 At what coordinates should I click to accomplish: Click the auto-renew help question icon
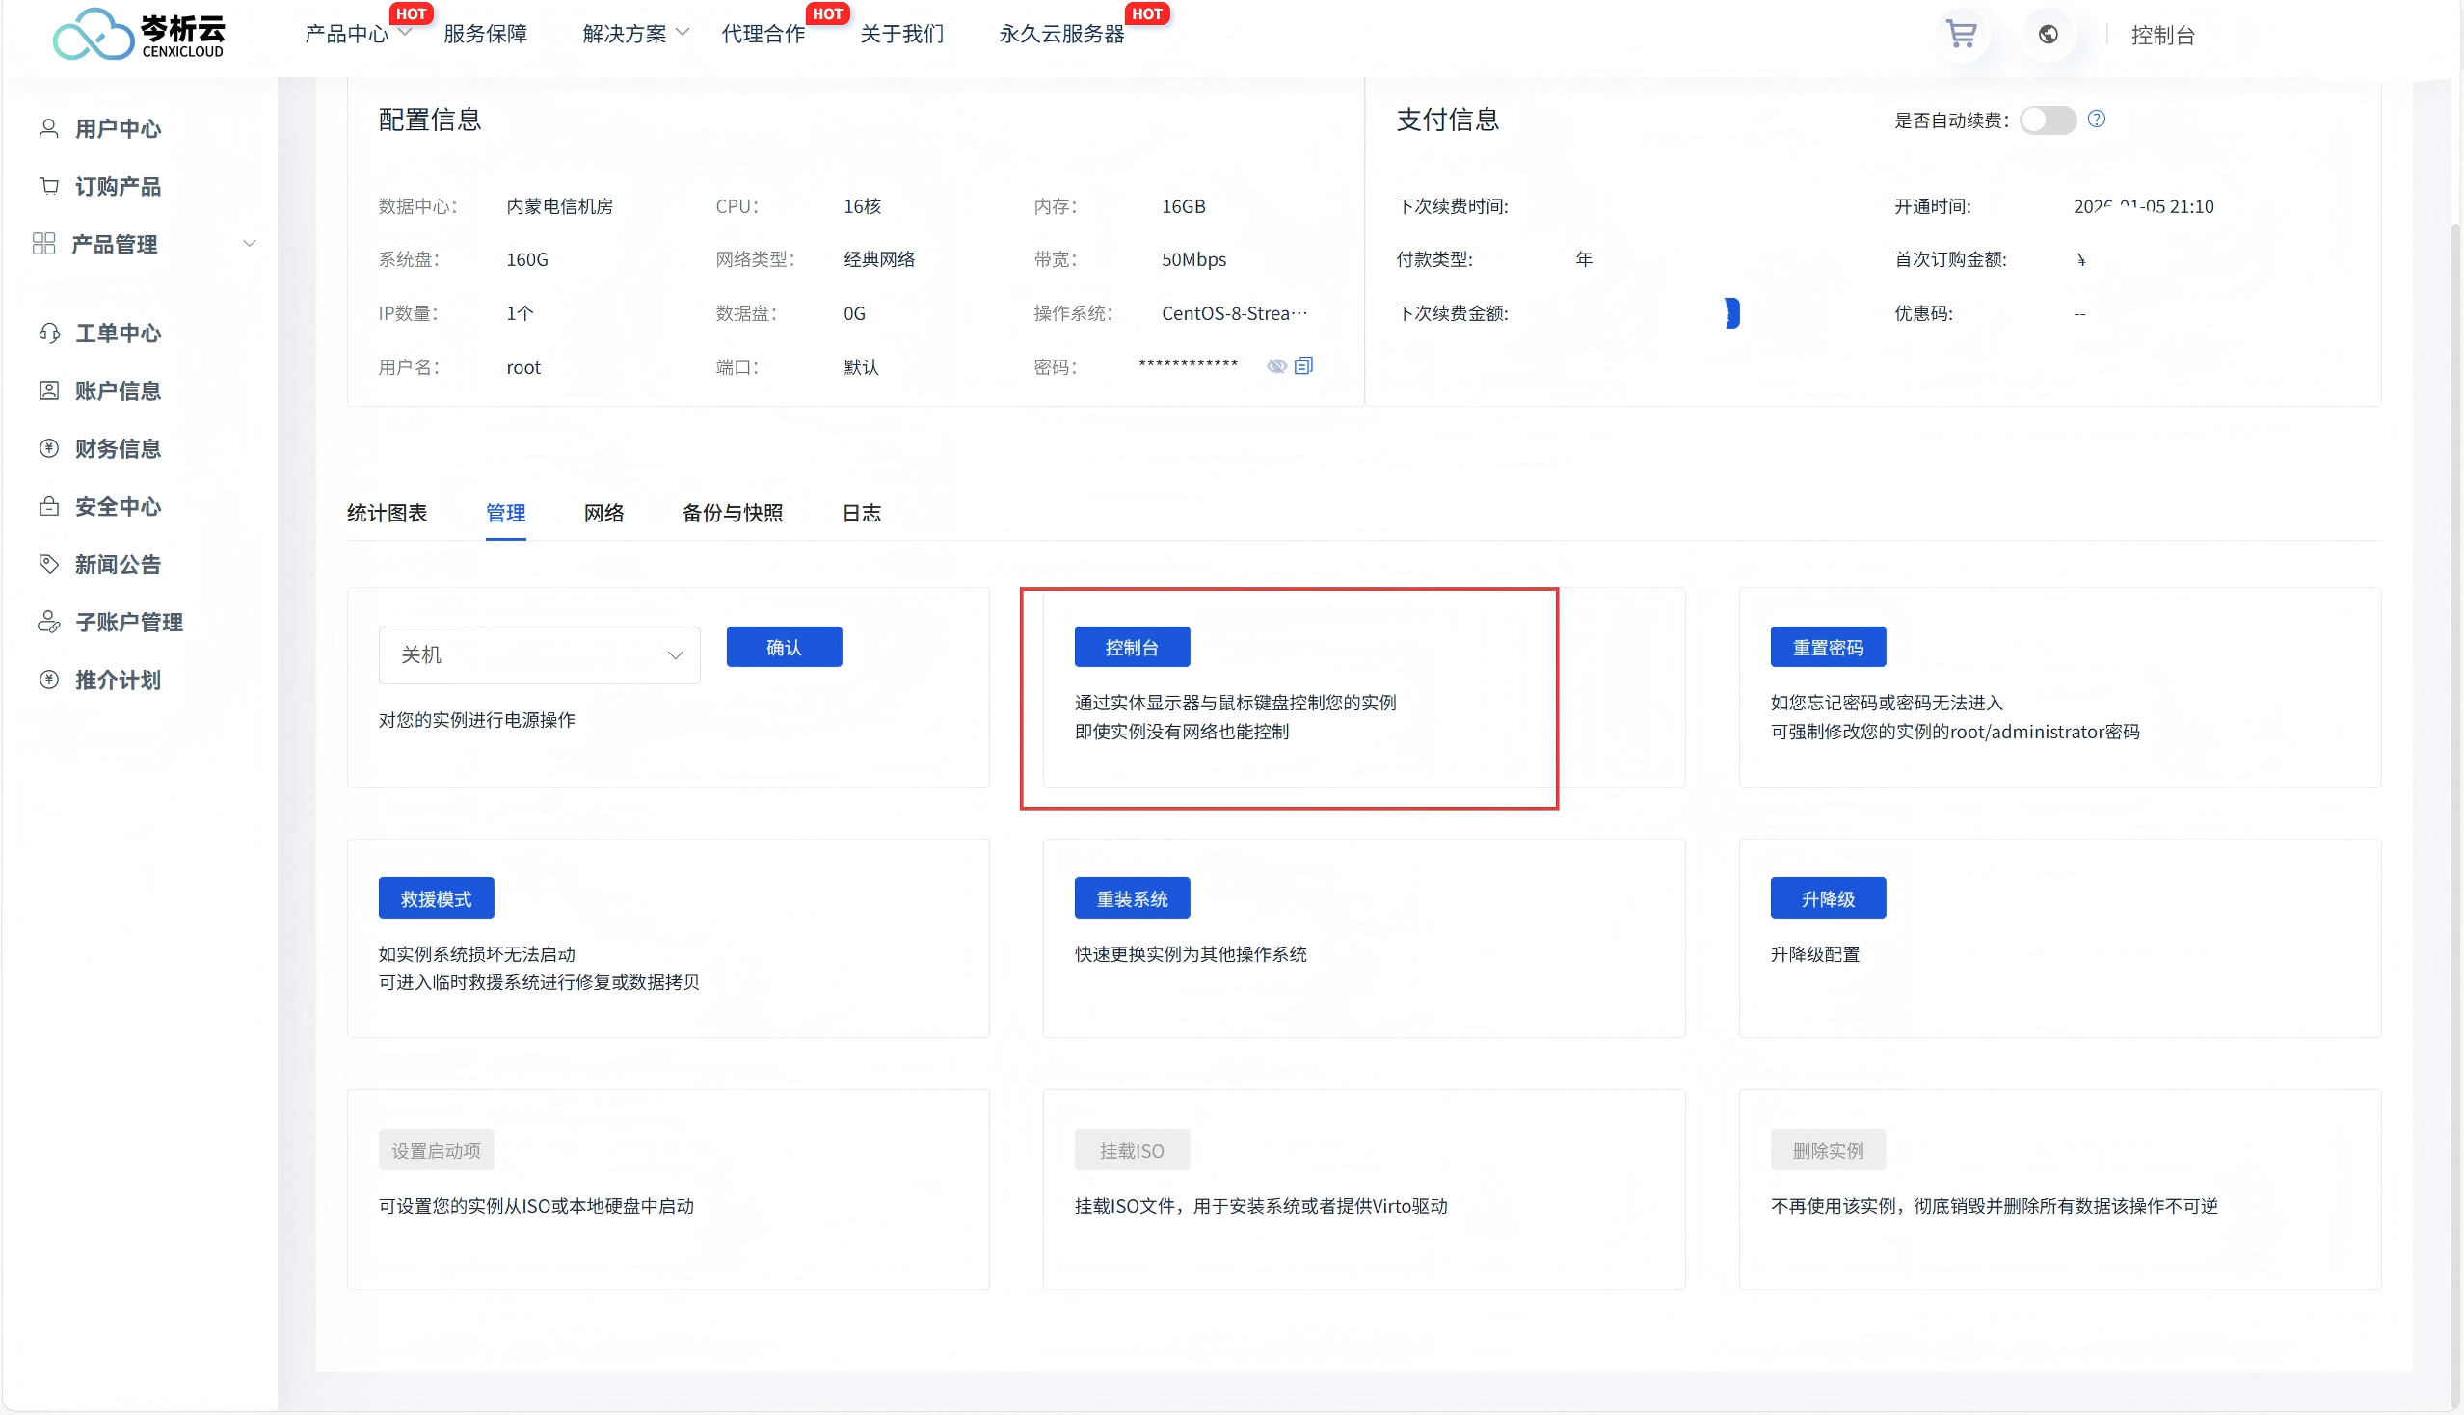click(2097, 119)
